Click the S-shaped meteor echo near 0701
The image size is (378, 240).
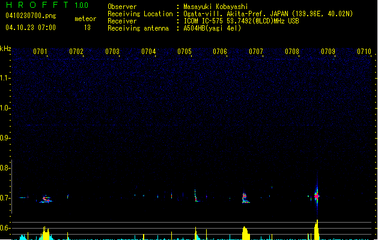click(x=46, y=200)
